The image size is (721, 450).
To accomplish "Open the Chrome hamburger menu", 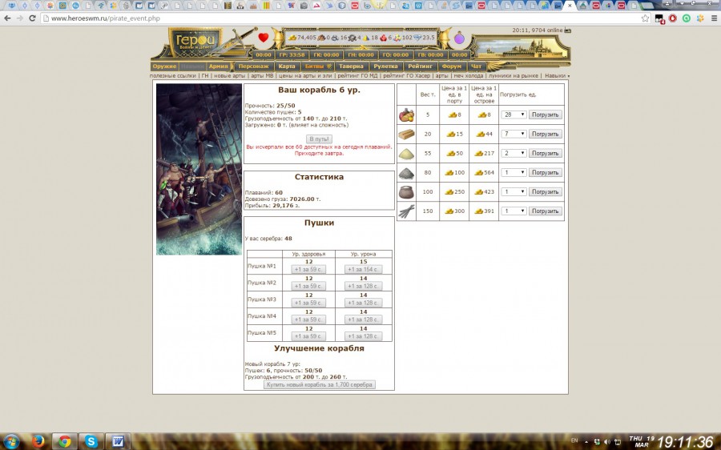I will coord(711,18).
